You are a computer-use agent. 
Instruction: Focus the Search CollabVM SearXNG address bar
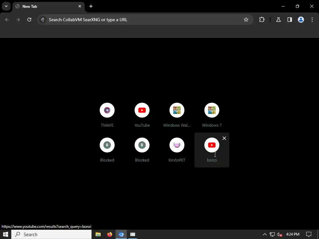(x=145, y=20)
